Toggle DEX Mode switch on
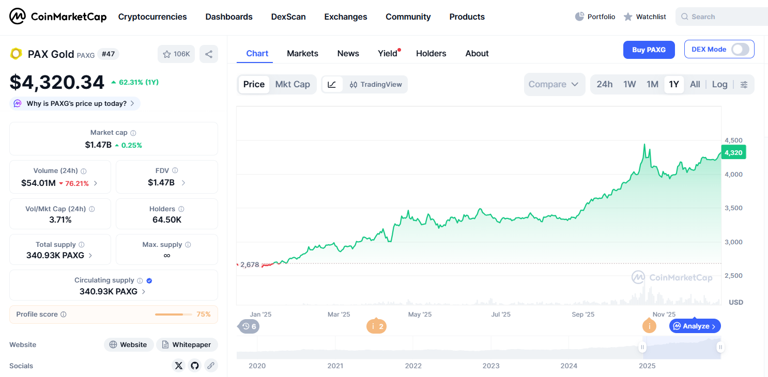Screen dimensions: 768x377 coord(740,50)
